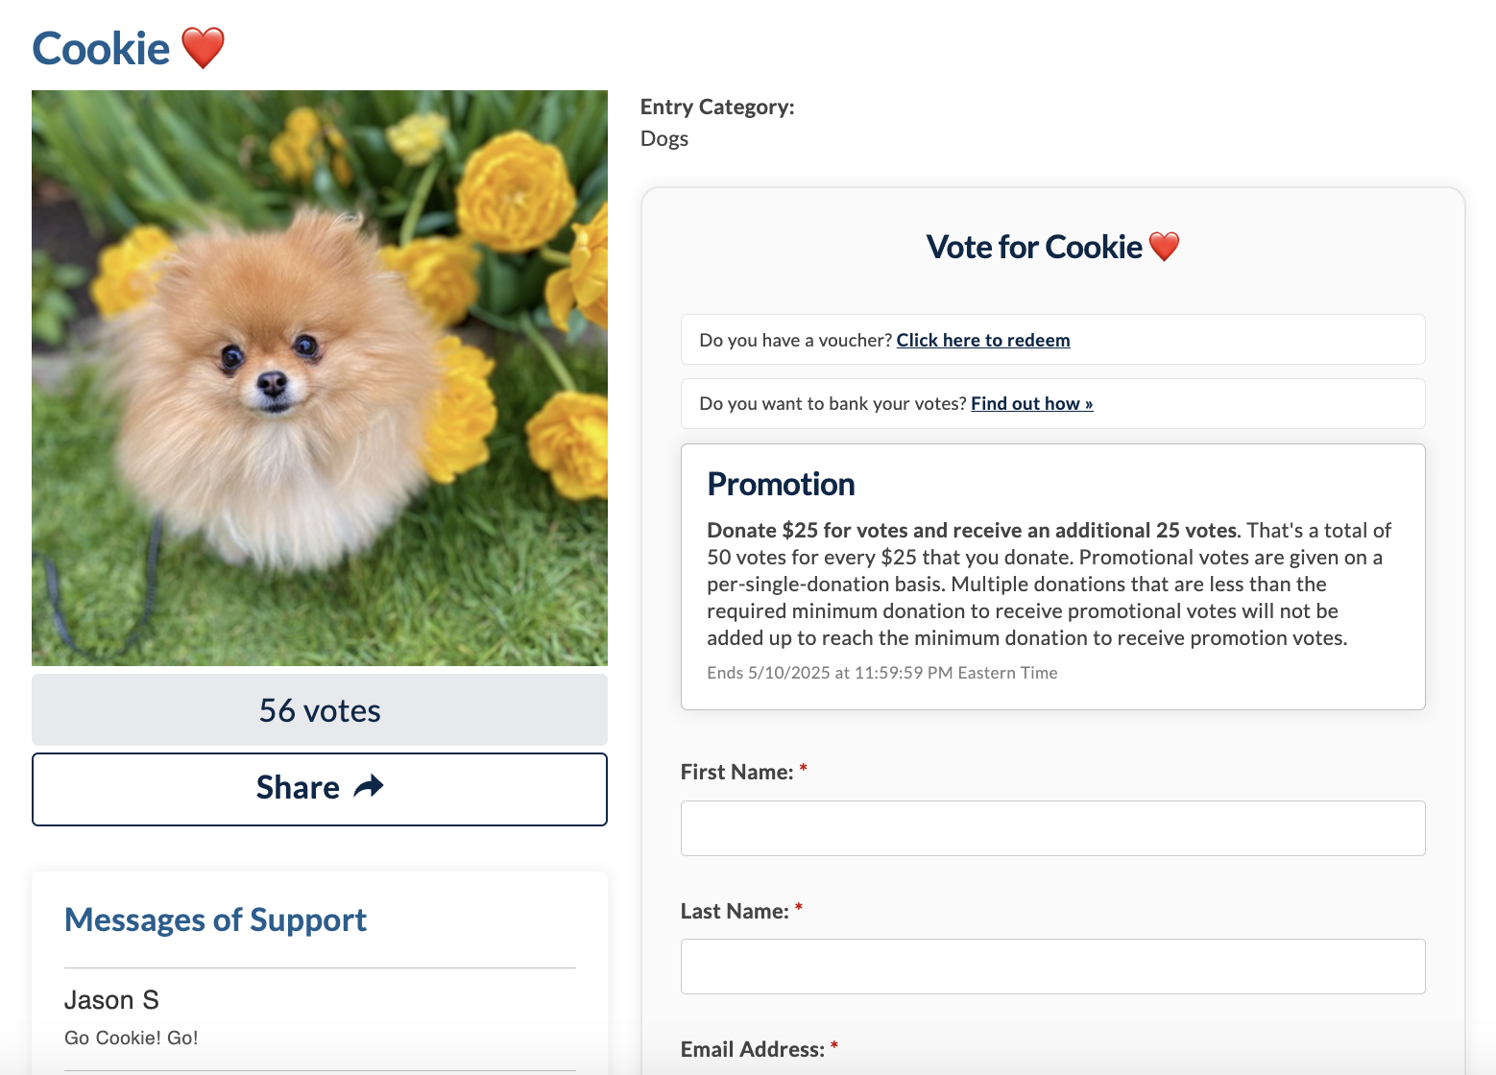Click the heart icon in Vote for Cookie heading
The image size is (1496, 1075).
(1164, 247)
